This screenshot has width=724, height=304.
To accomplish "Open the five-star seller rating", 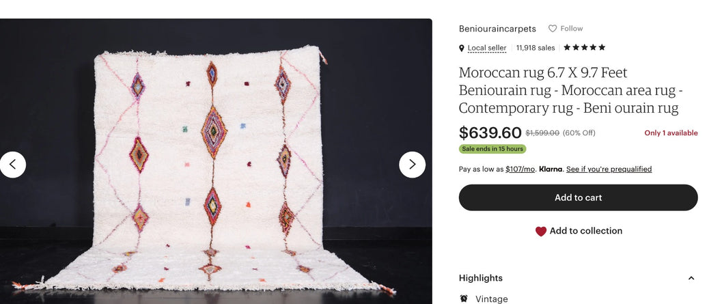I will pyautogui.click(x=584, y=48).
